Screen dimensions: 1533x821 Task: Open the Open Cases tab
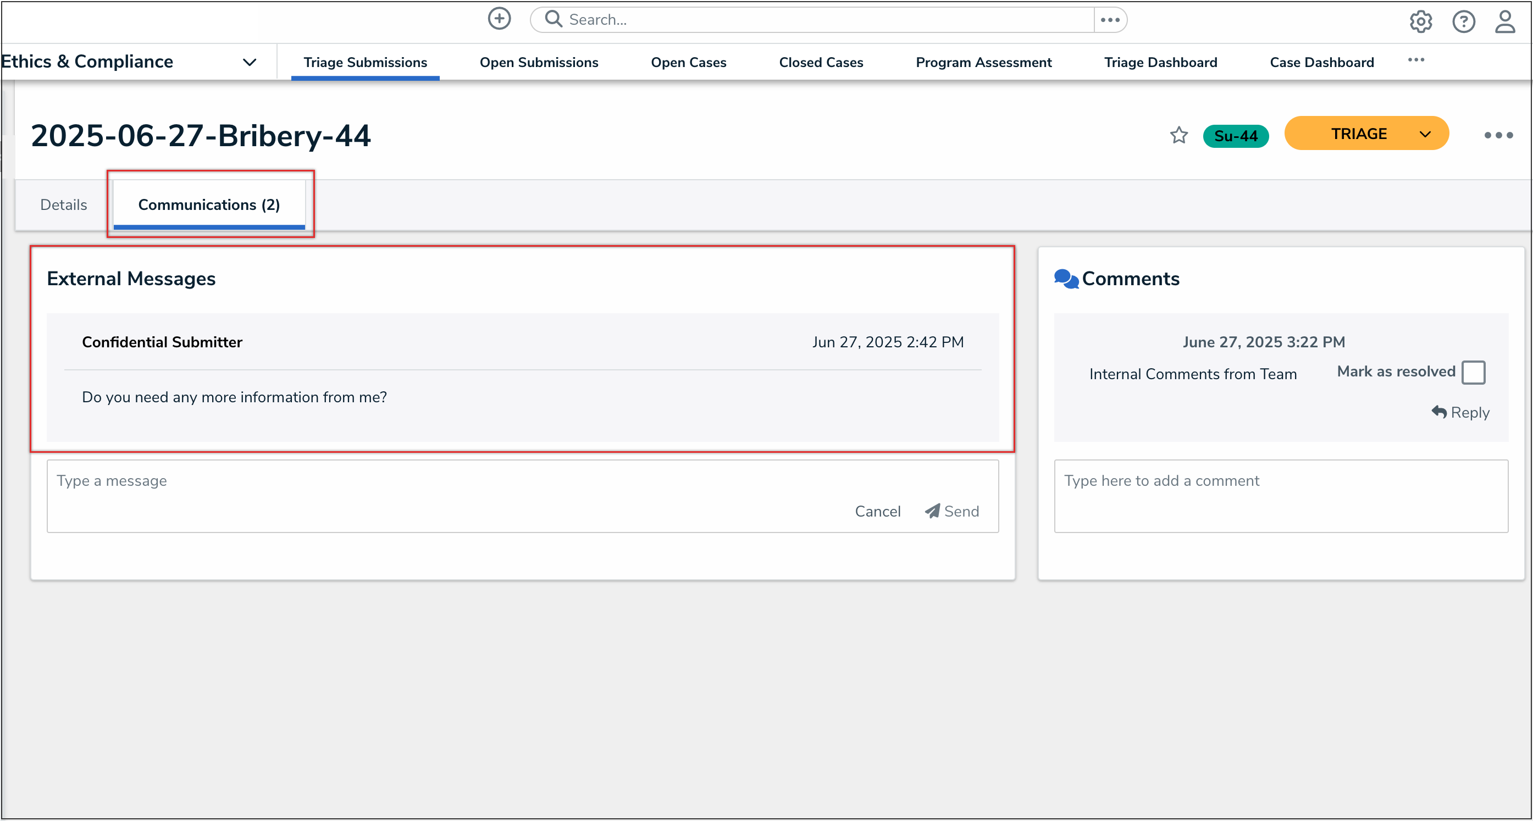[688, 63]
